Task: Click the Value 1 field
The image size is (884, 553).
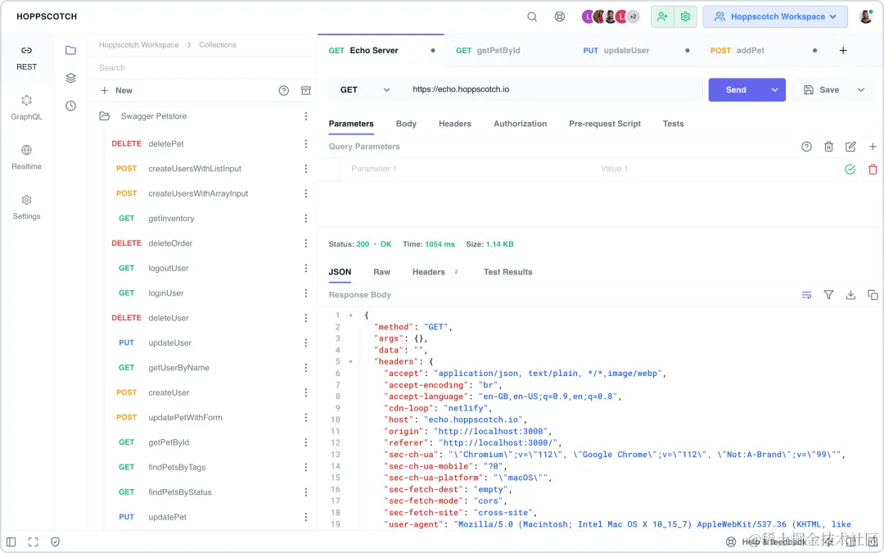Action: pos(715,169)
